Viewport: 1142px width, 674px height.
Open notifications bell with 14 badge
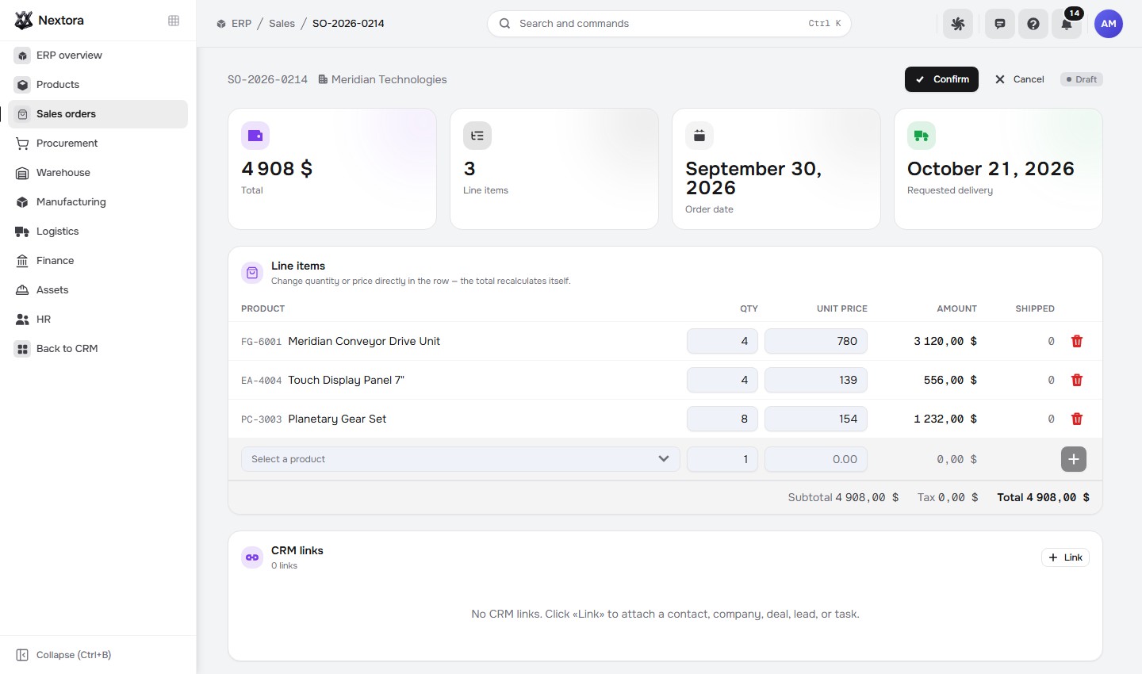point(1067,24)
